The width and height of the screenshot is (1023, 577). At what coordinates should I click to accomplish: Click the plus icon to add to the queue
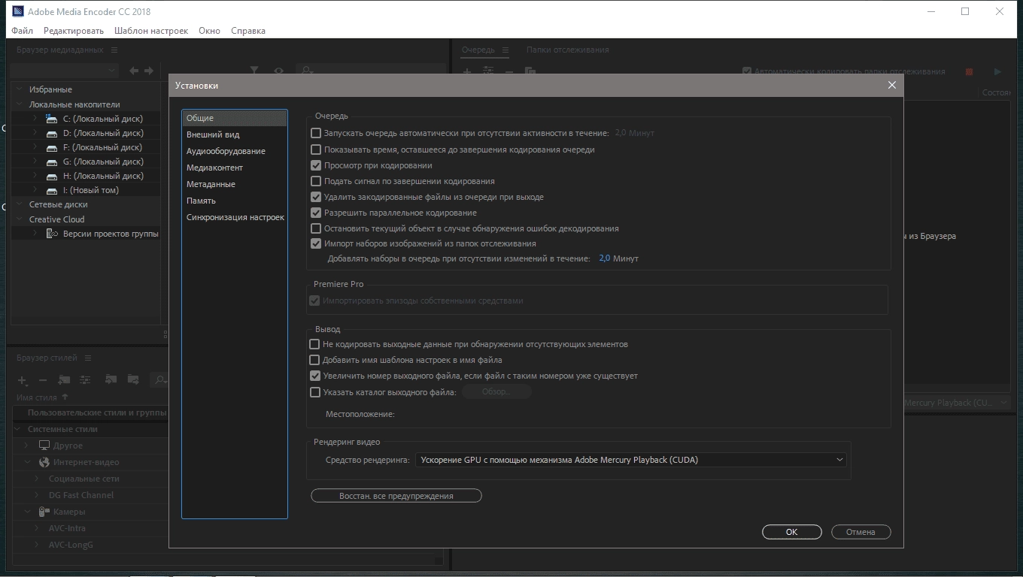click(467, 71)
